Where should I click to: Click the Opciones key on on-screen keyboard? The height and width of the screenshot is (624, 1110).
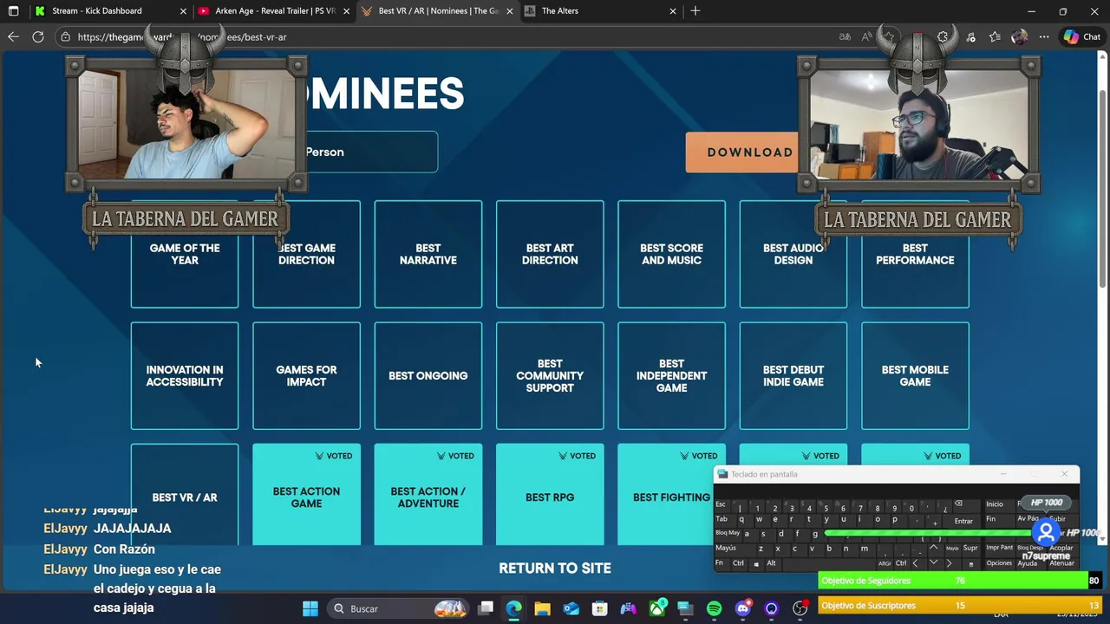click(x=999, y=563)
